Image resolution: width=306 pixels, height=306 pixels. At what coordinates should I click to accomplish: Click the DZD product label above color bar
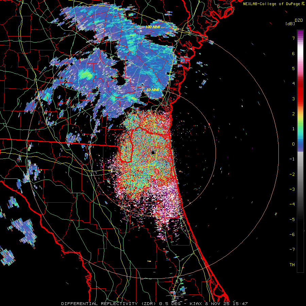click(x=299, y=20)
